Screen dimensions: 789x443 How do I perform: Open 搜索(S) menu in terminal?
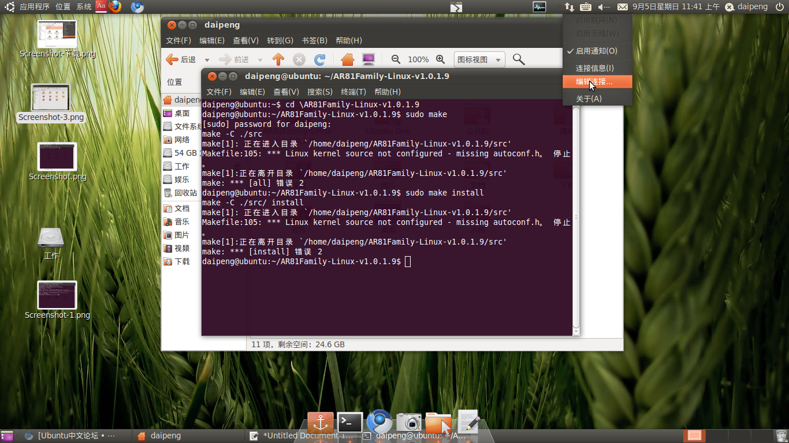coord(319,92)
